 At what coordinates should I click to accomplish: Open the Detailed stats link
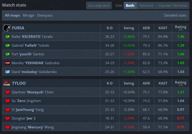[x=175, y=15]
